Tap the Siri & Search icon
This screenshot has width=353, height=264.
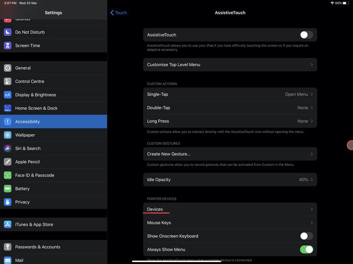[x=8, y=148]
